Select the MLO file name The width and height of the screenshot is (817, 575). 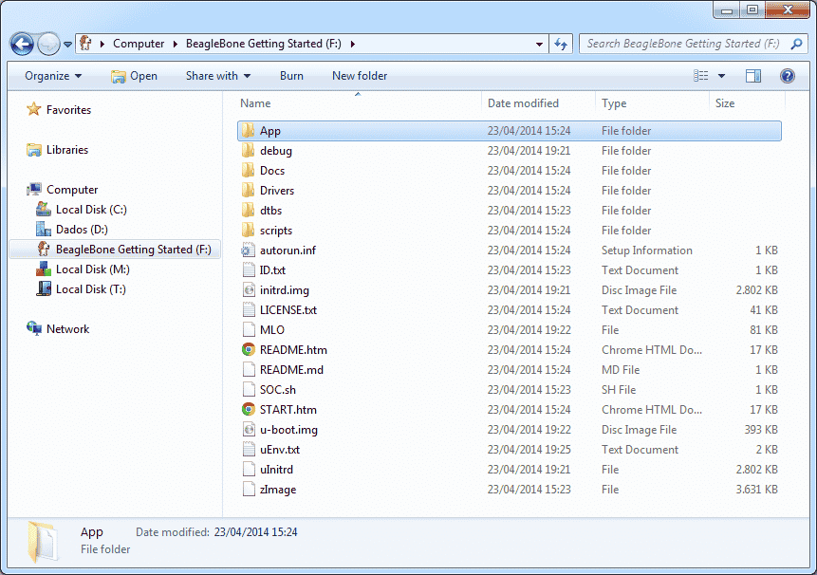pyautogui.click(x=272, y=330)
